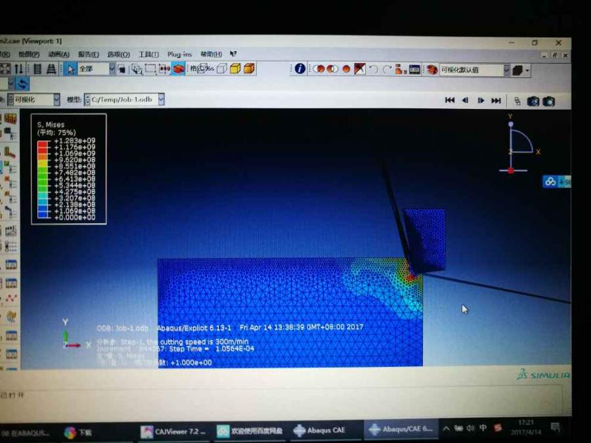Click the view cut triangle icon
This screenshot has height=443, width=591.
(x=360, y=69)
